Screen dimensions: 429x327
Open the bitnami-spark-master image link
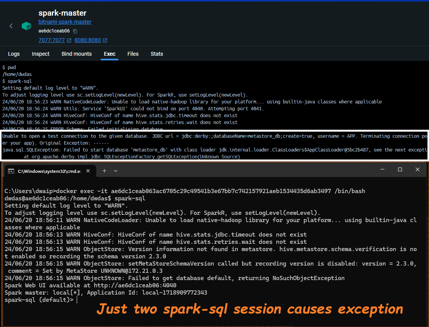point(65,22)
